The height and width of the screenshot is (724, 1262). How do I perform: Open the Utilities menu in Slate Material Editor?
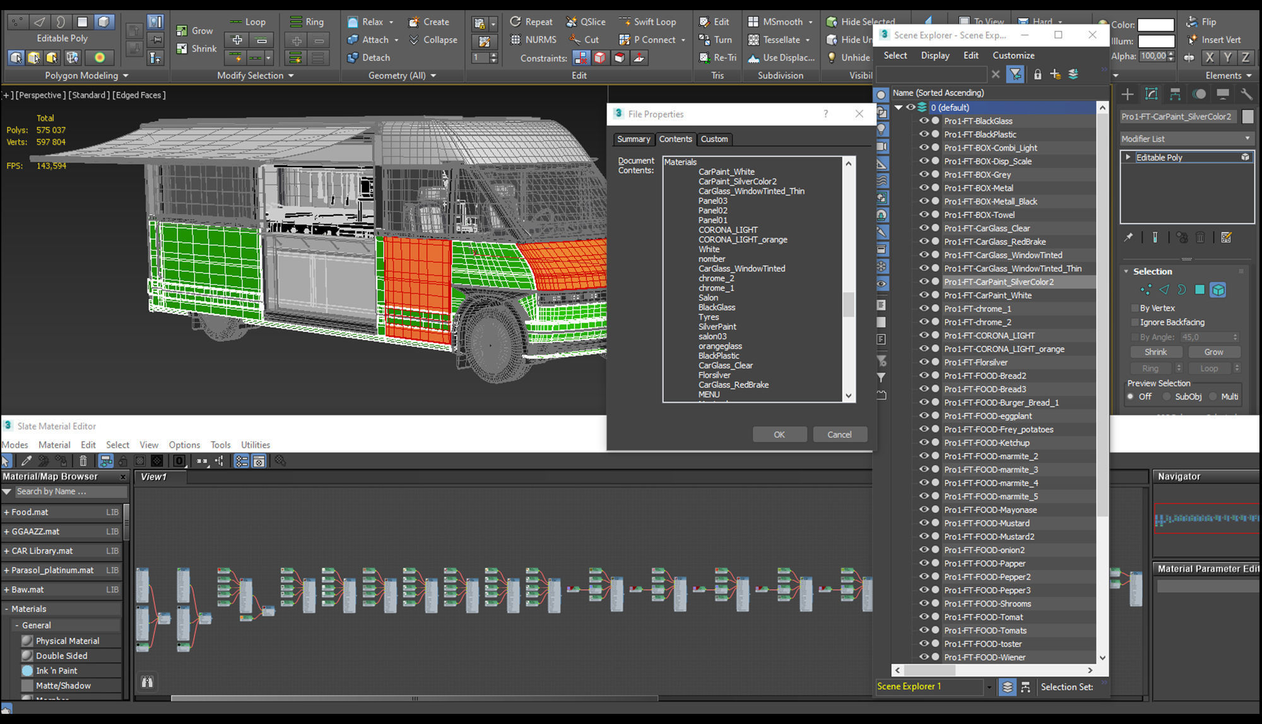pos(256,445)
